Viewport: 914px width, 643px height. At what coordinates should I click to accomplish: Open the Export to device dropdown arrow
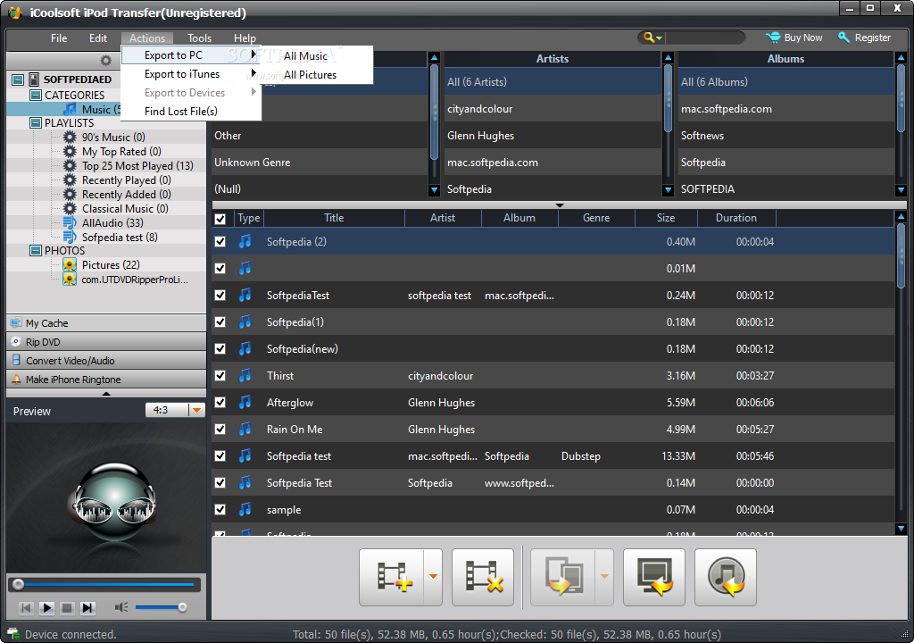tap(604, 577)
